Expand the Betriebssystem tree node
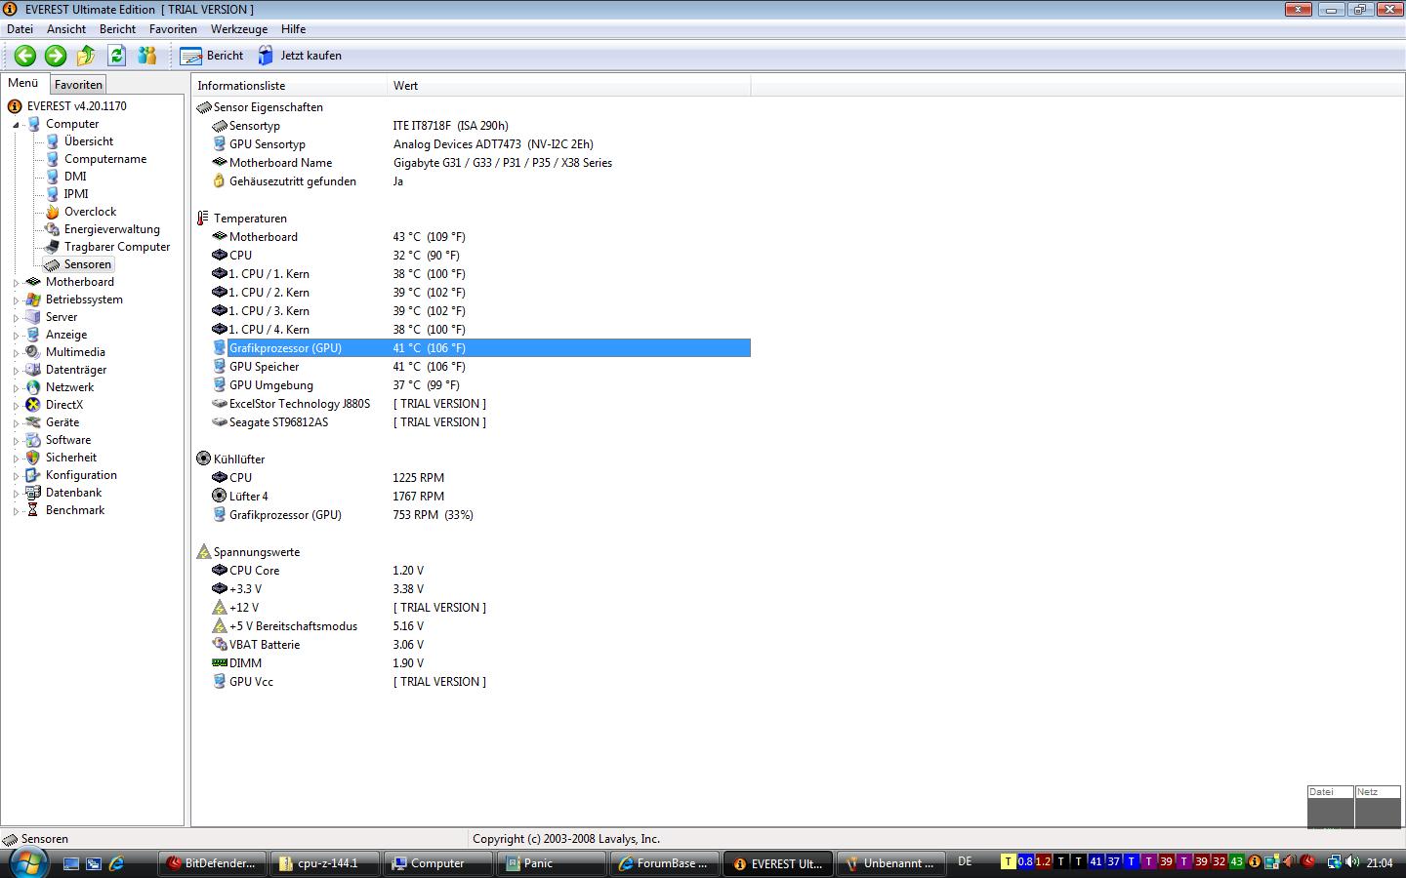This screenshot has height=878, width=1406. coord(16,300)
